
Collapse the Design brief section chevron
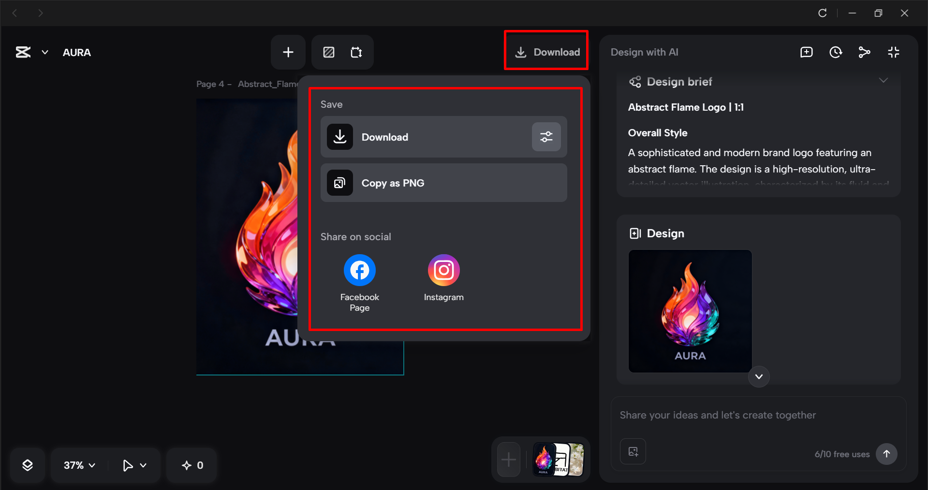coord(884,80)
